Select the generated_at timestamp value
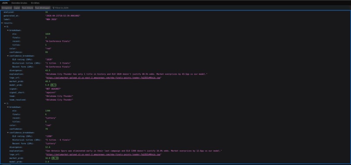The image size is (351, 165). [x=63, y=16]
